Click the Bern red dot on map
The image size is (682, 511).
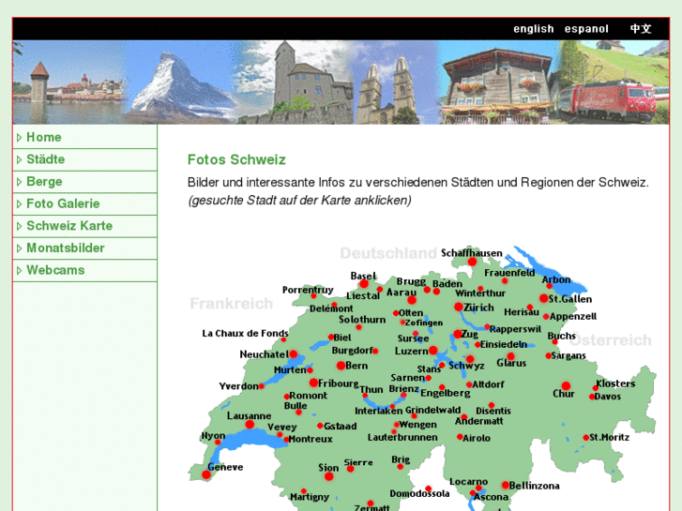[x=341, y=366]
